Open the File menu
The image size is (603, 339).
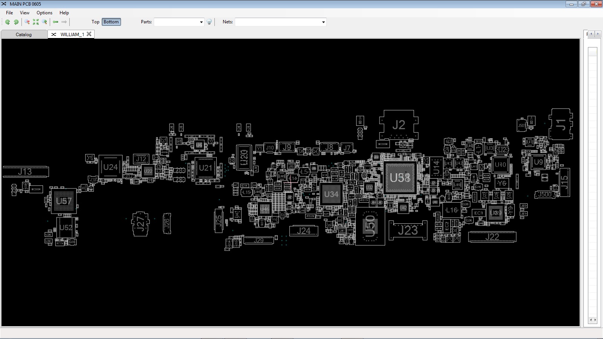(9, 13)
